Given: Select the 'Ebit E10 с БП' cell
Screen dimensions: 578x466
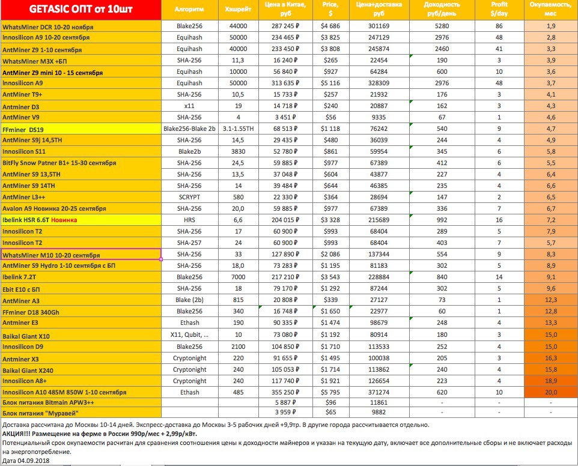Looking at the screenshot, I should [x=81, y=288].
